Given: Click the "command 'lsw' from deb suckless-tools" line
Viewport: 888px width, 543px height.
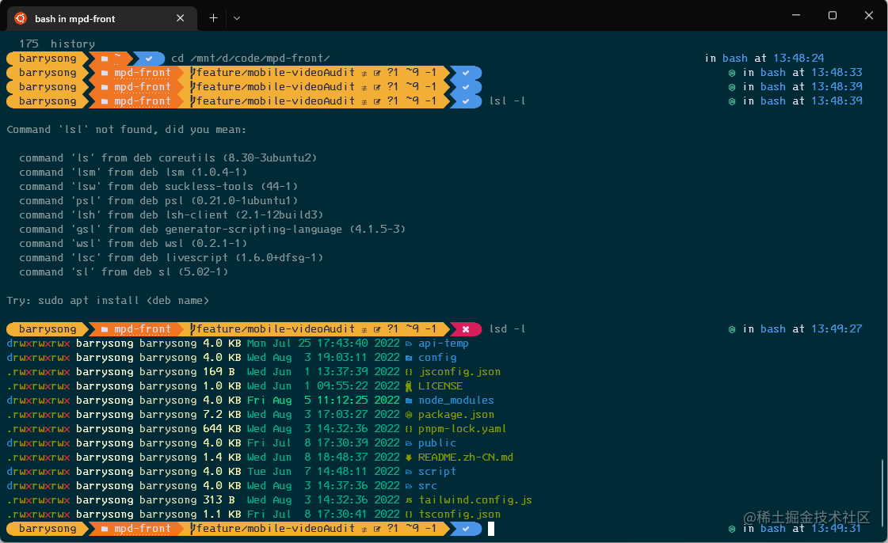Looking at the screenshot, I should [x=158, y=186].
